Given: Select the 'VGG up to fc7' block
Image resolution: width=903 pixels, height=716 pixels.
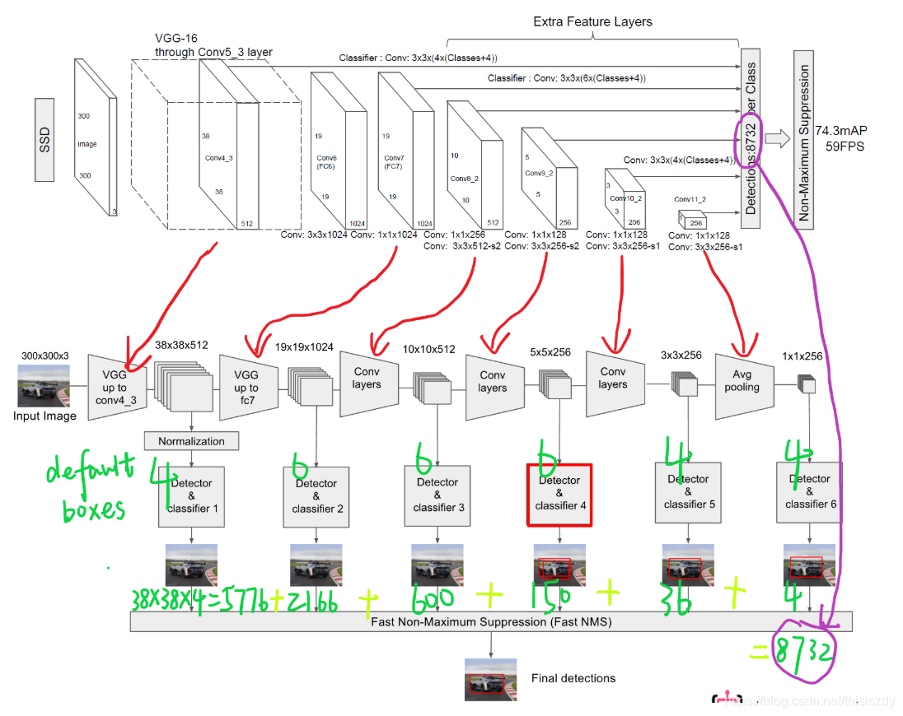Looking at the screenshot, I should click(248, 388).
